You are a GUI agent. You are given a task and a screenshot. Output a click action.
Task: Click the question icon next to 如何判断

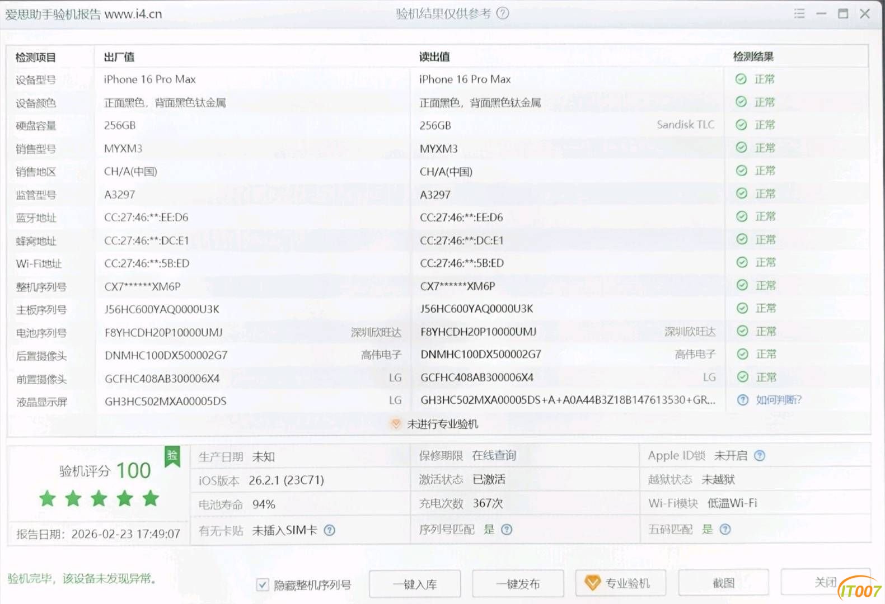click(x=742, y=400)
